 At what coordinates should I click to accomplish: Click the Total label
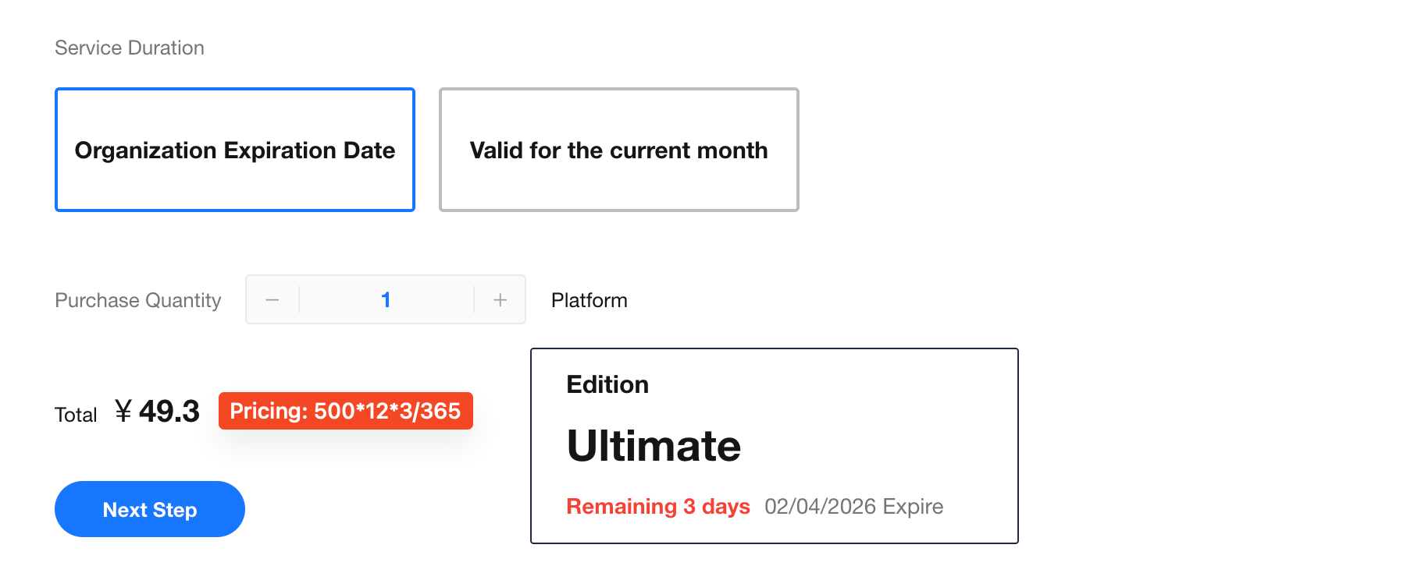click(76, 415)
